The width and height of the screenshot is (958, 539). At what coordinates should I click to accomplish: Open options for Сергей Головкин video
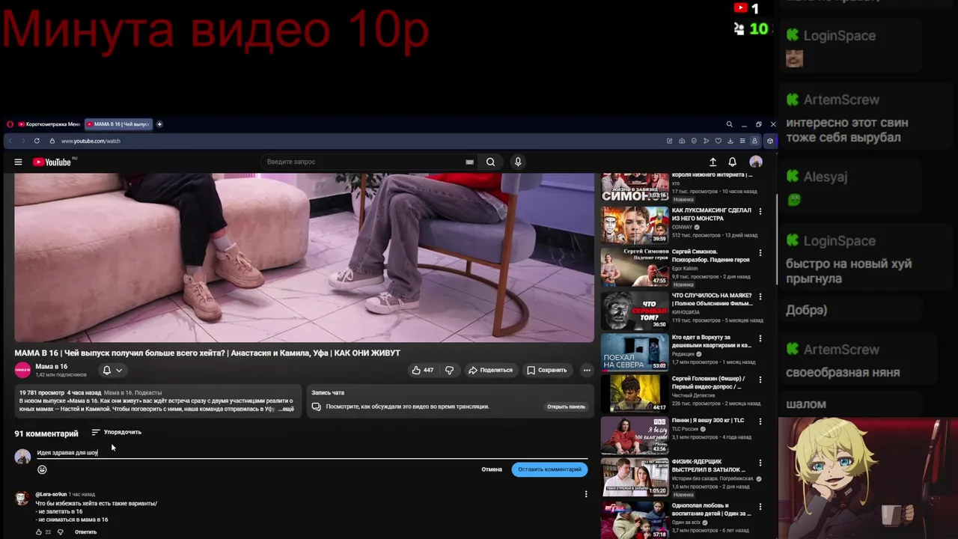(760, 380)
